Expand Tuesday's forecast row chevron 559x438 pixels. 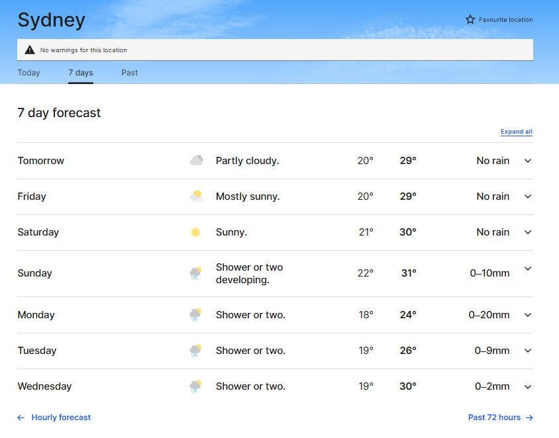pos(528,351)
